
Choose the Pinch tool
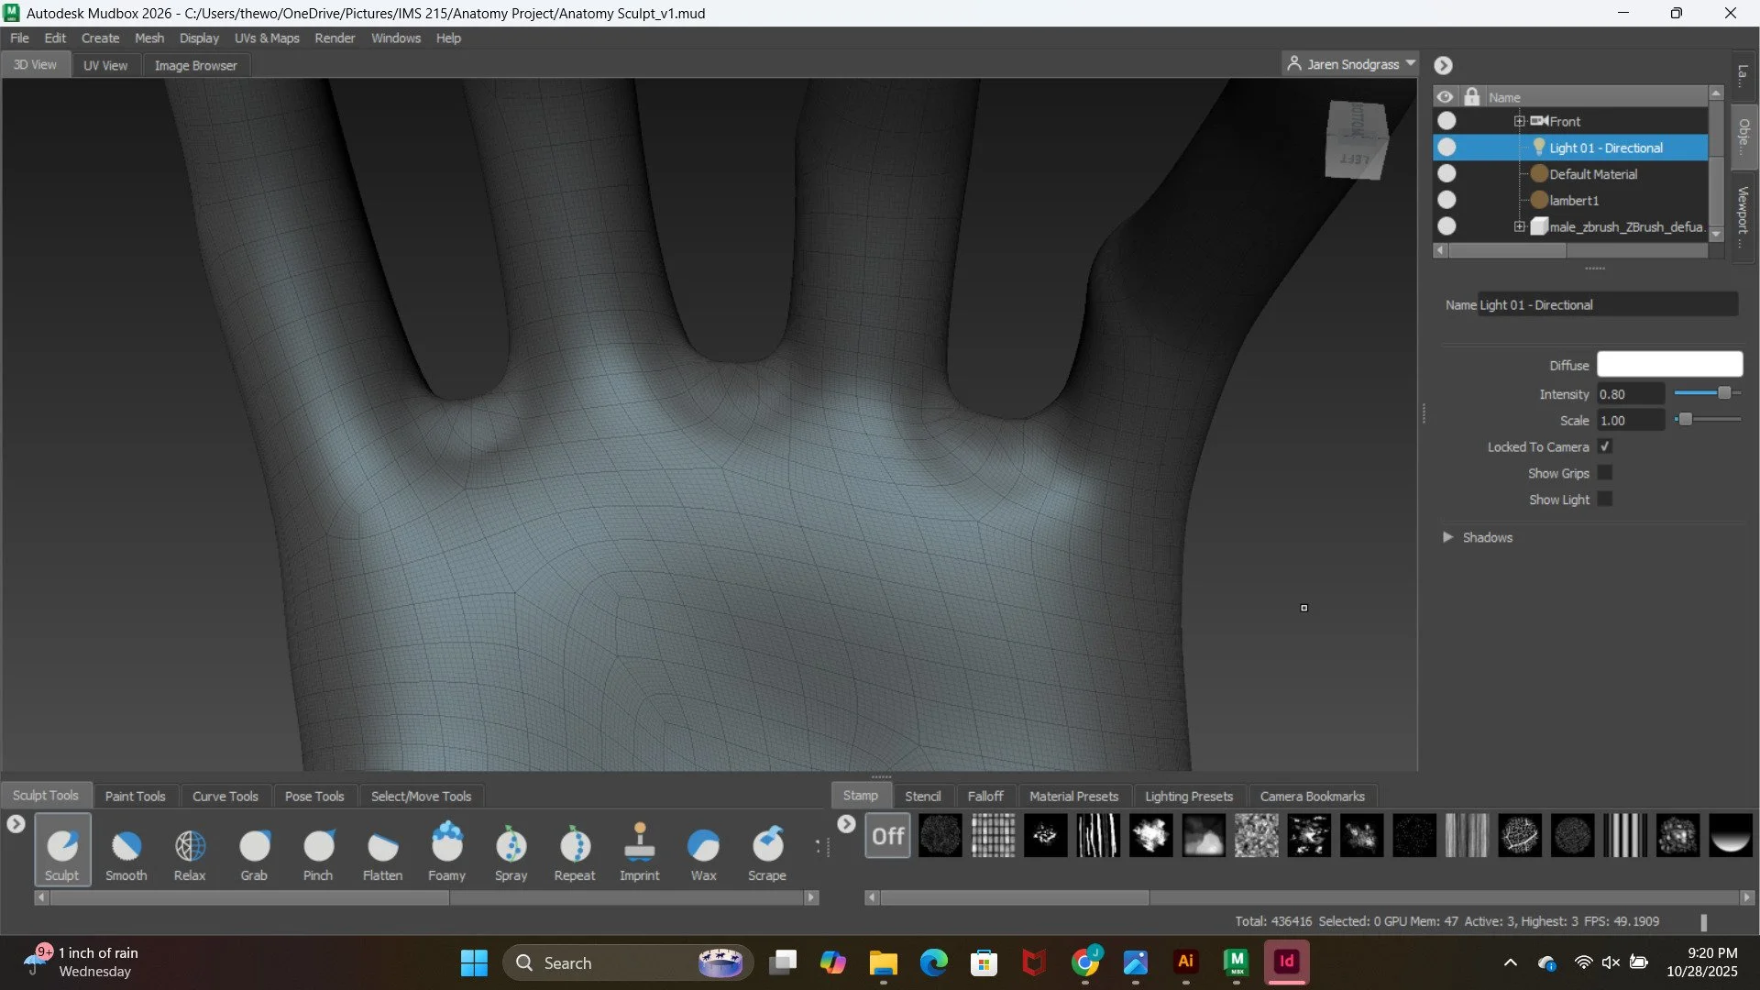(318, 848)
